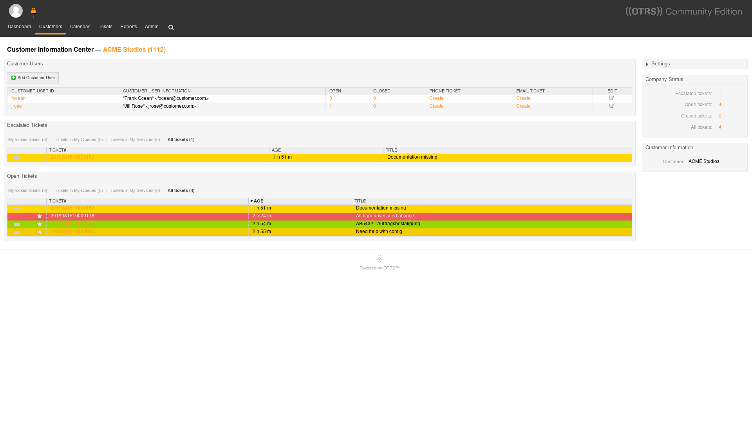Click priority flag of escalated ticket 2019081510000163
752x423 pixels.
(17, 158)
